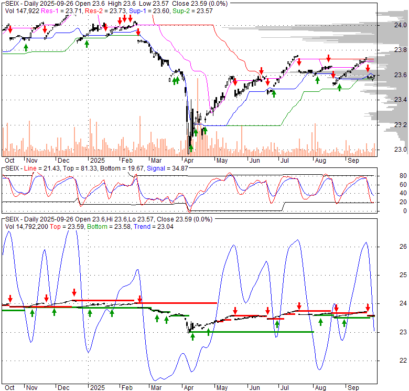Click the oscillator 'Bottom = 19.67' readout
This screenshot has height=391, width=409.
tap(122, 168)
